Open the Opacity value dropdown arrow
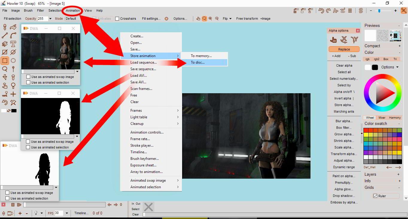 pos(50,19)
